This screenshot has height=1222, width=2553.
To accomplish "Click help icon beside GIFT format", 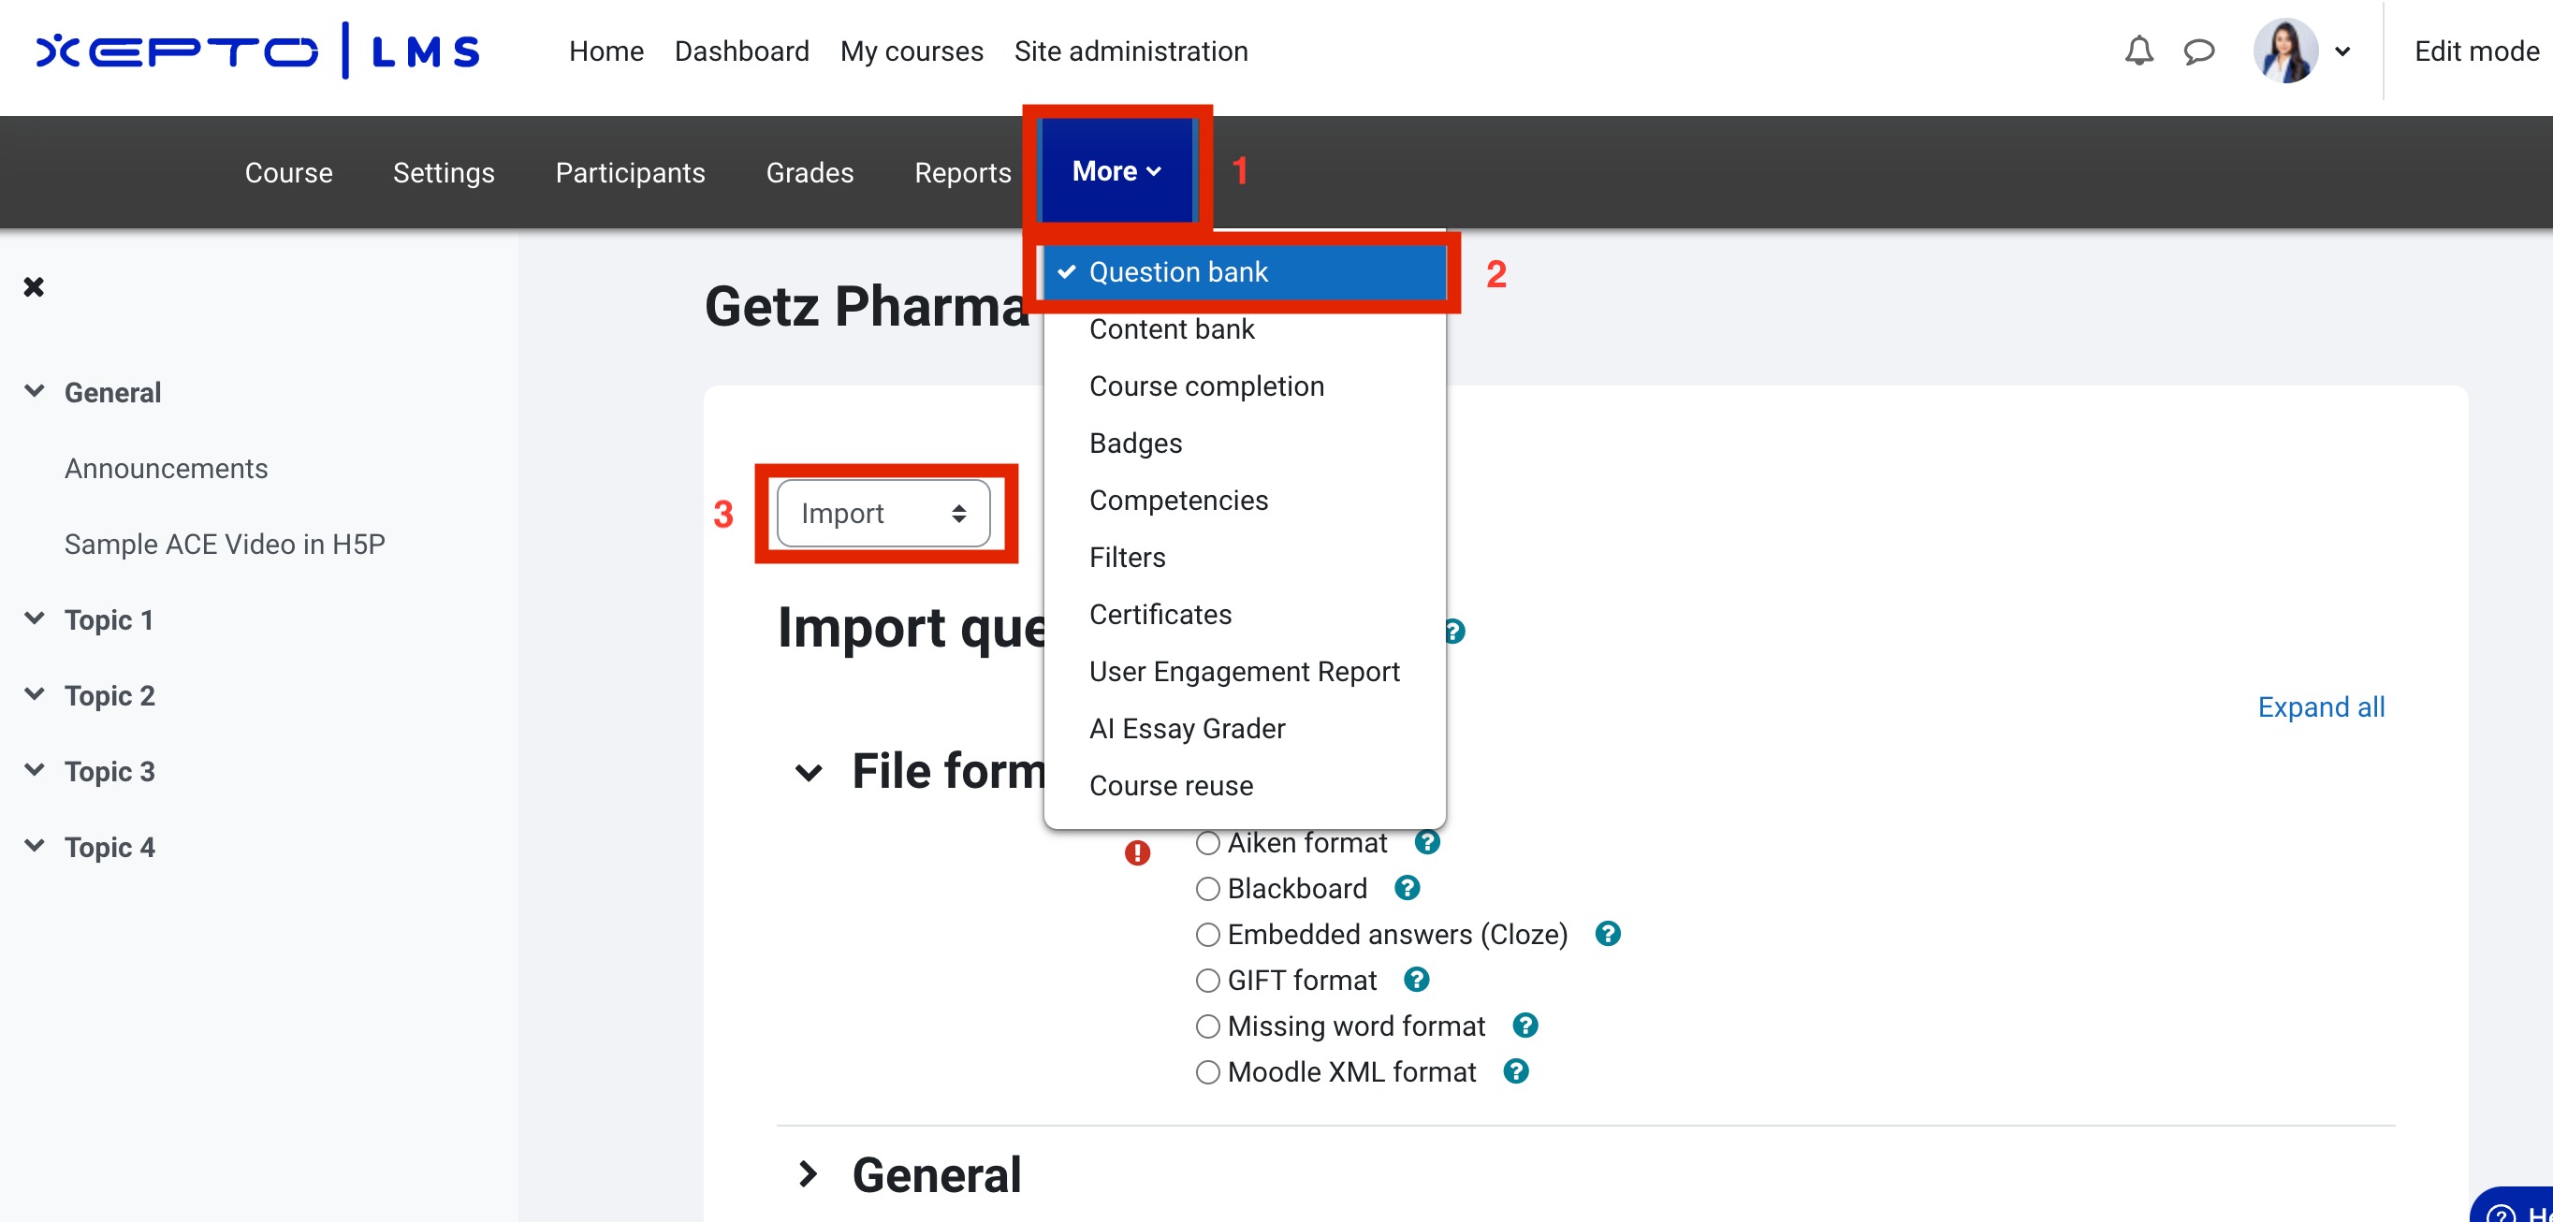I will pyautogui.click(x=1416, y=979).
